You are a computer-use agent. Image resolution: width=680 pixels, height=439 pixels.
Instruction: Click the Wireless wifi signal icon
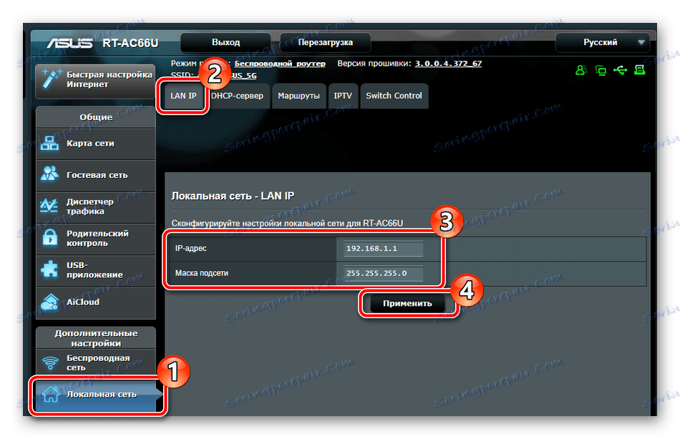[x=50, y=362]
